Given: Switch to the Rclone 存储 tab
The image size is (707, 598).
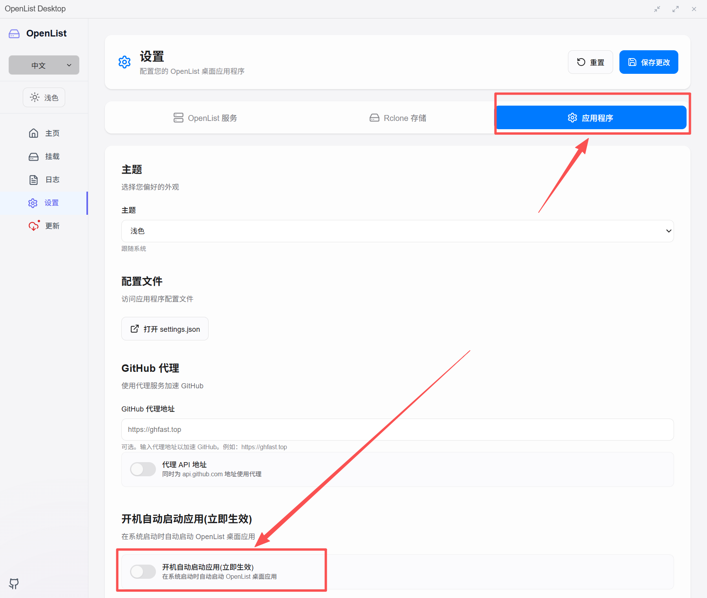Looking at the screenshot, I should 397,118.
